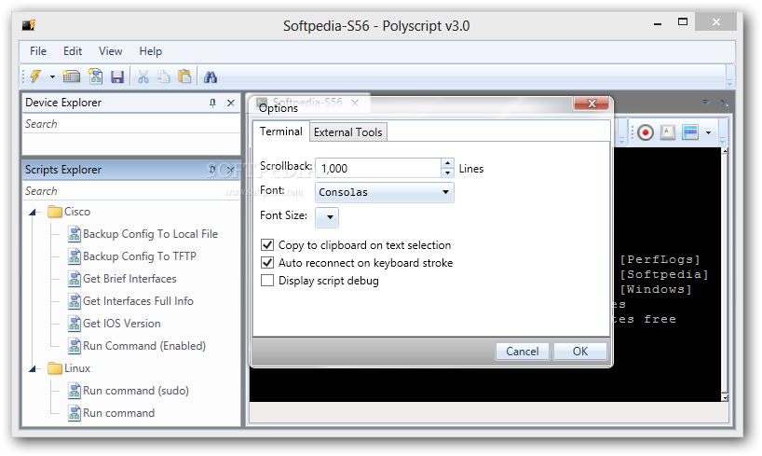Click the OK button
Viewport: 762px width, 456px height.
pyautogui.click(x=580, y=352)
